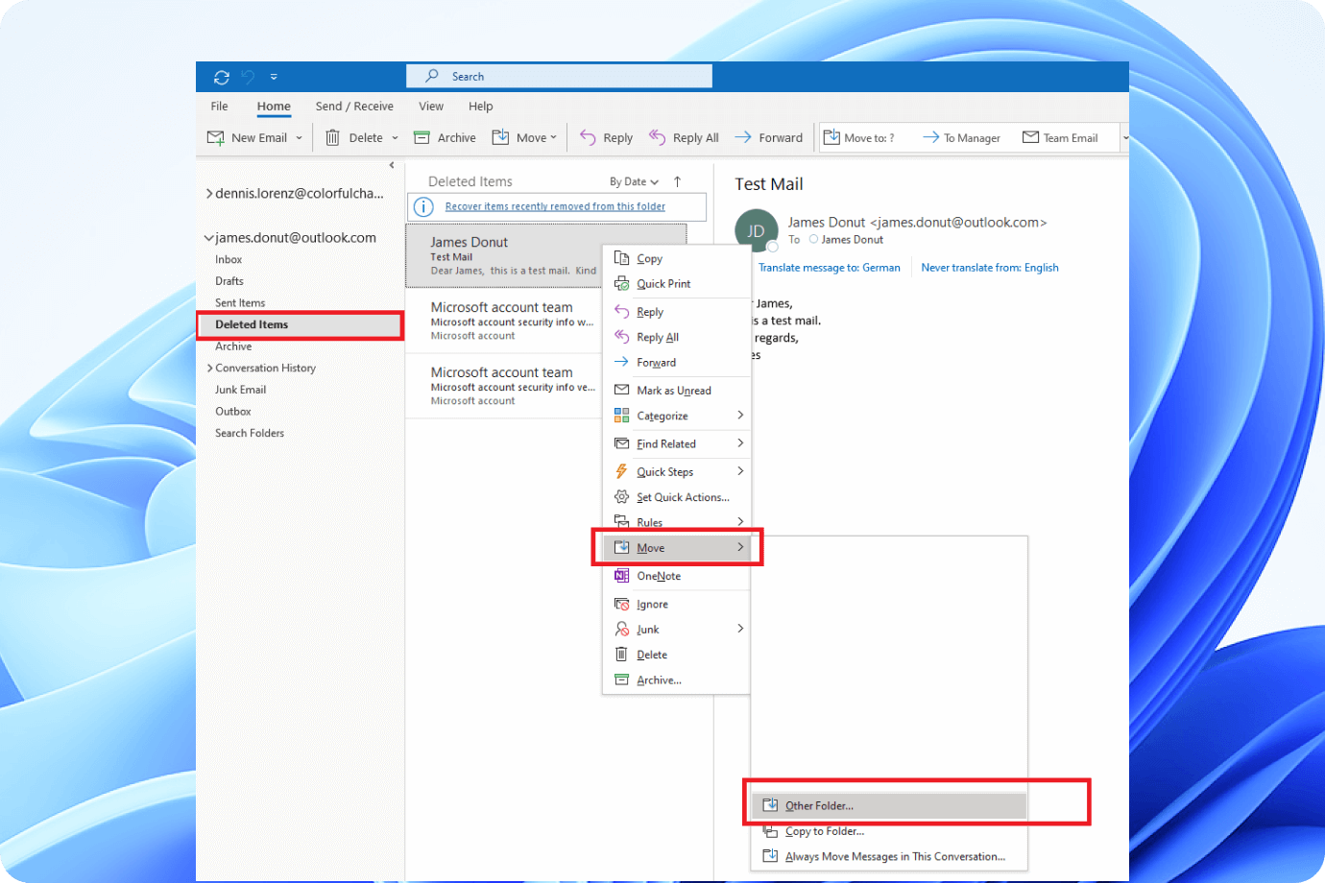Choose Mark as Unread in context menu
The height and width of the screenshot is (883, 1325).
click(x=676, y=391)
